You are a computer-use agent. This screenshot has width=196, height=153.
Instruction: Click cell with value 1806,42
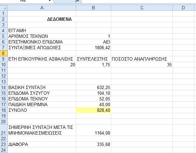click(x=93, y=48)
